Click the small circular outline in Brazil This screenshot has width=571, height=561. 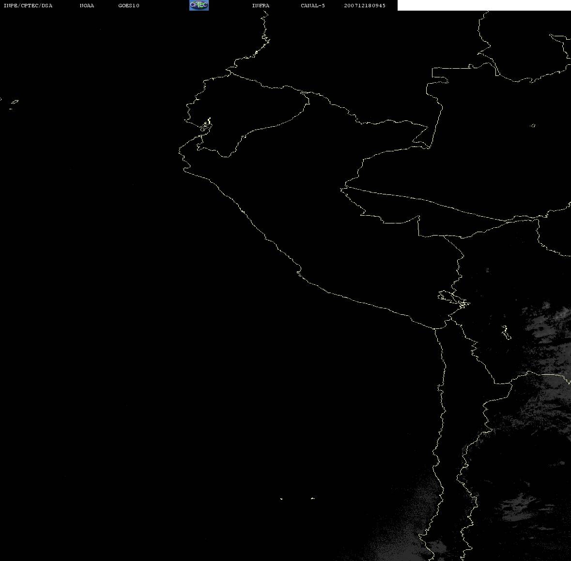pyautogui.click(x=533, y=126)
